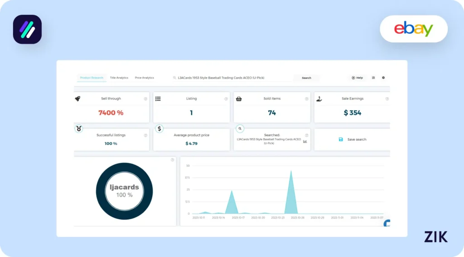Open the Help video button
The image size is (464, 257).
tap(357, 78)
